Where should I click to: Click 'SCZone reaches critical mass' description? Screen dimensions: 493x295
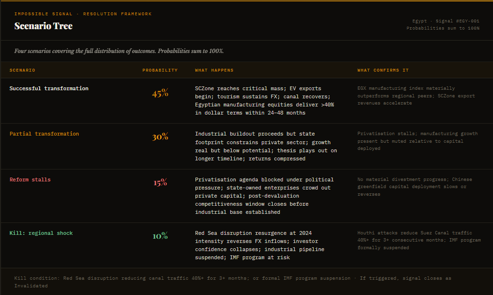pos(265,101)
